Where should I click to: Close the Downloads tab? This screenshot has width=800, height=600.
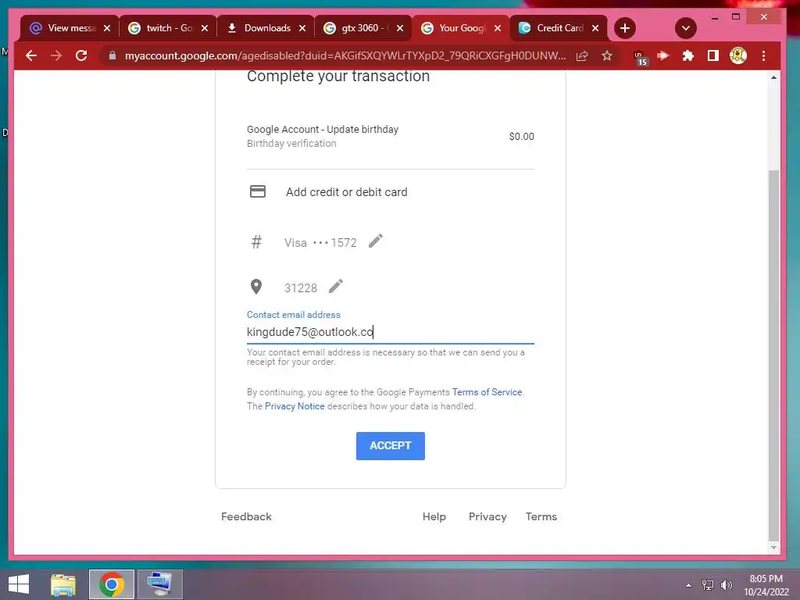tap(302, 29)
